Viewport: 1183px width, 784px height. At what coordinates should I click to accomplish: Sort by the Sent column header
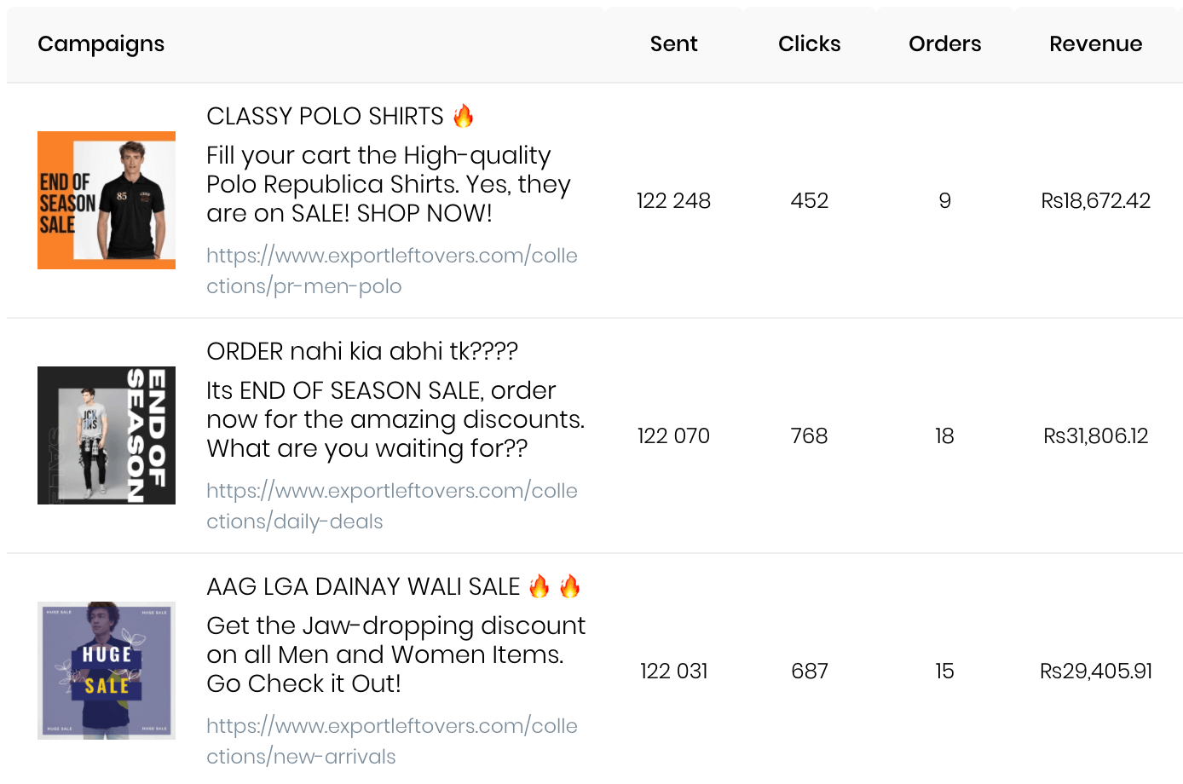[673, 43]
